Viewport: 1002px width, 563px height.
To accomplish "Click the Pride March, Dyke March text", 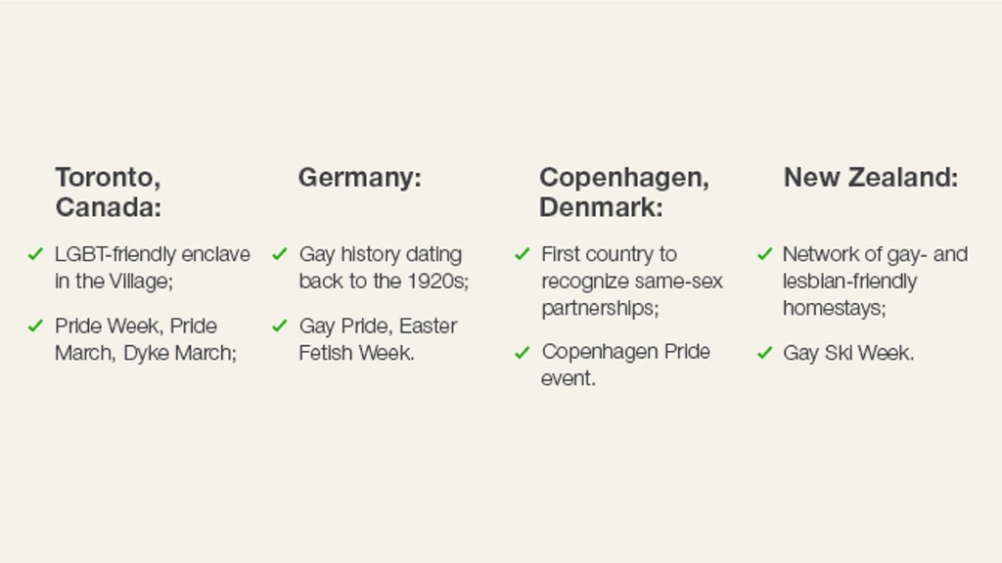I will [146, 339].
